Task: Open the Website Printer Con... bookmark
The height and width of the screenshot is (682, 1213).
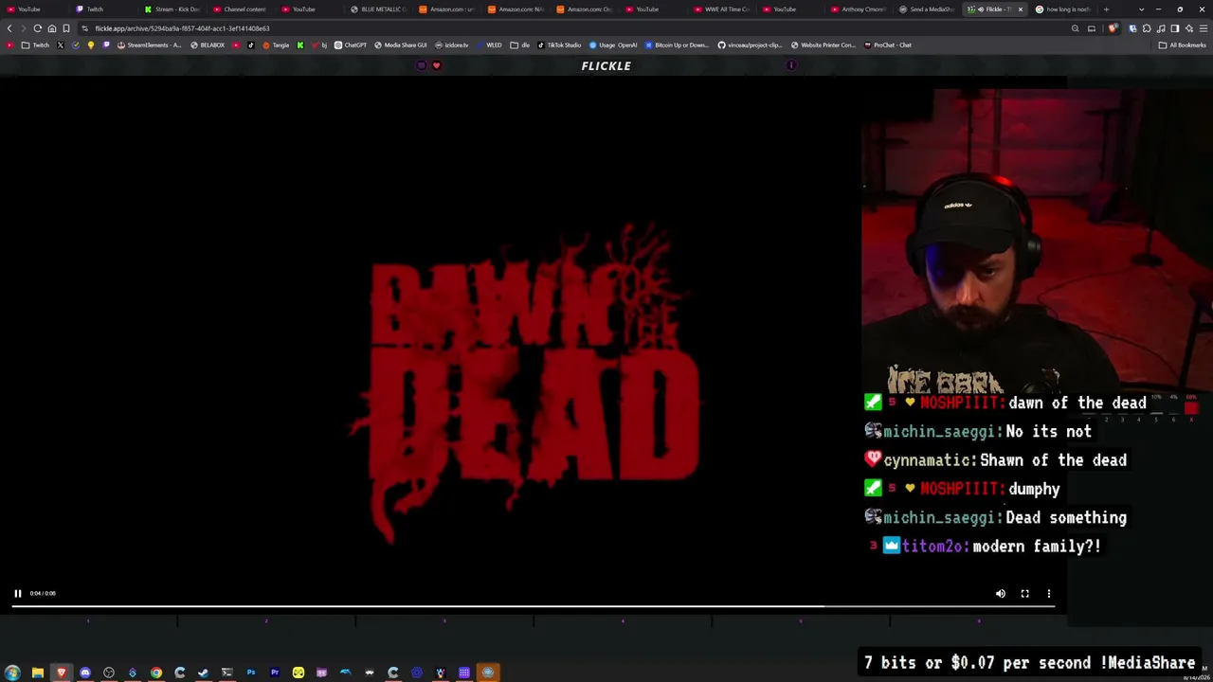Action: point(823,45)
